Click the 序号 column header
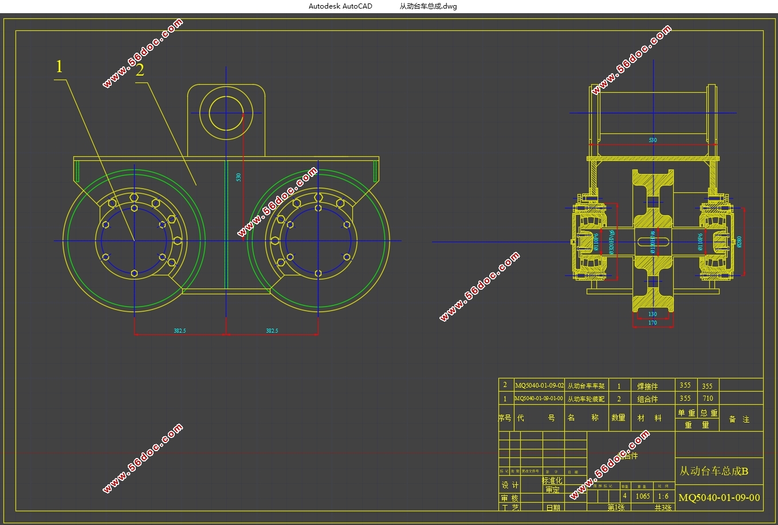This screenshot has width=778, height=525. point(505,418)
